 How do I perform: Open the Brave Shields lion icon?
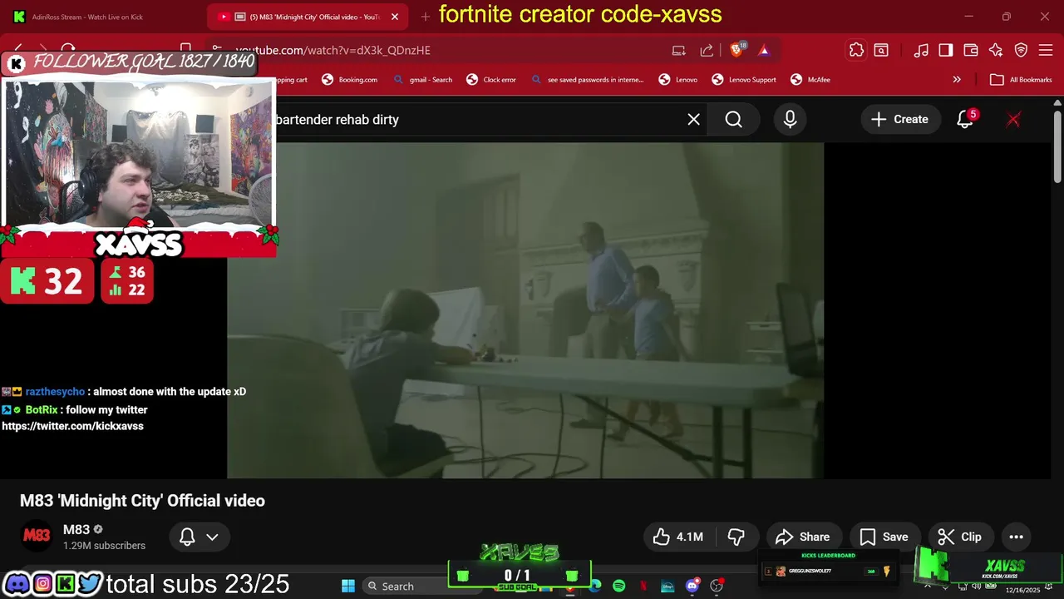[x=736, y=50]
